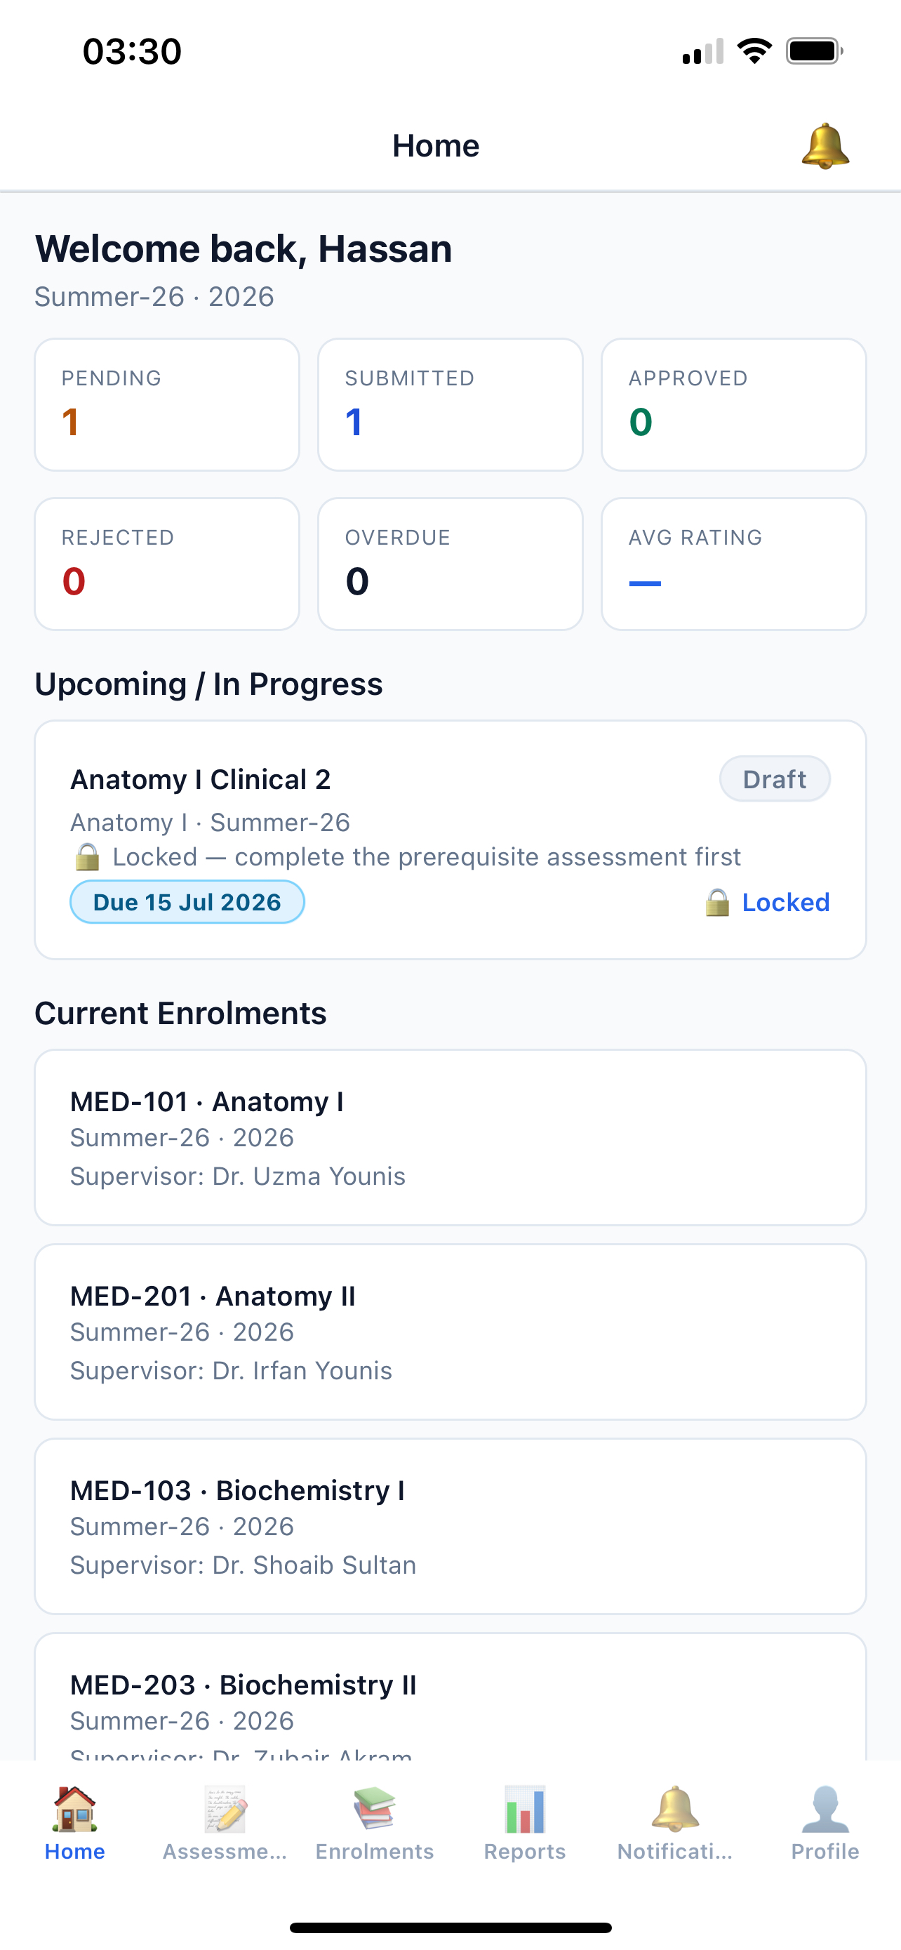Open Assessments tab pencil icon
901x1950 pixels.
point(225,1809)
